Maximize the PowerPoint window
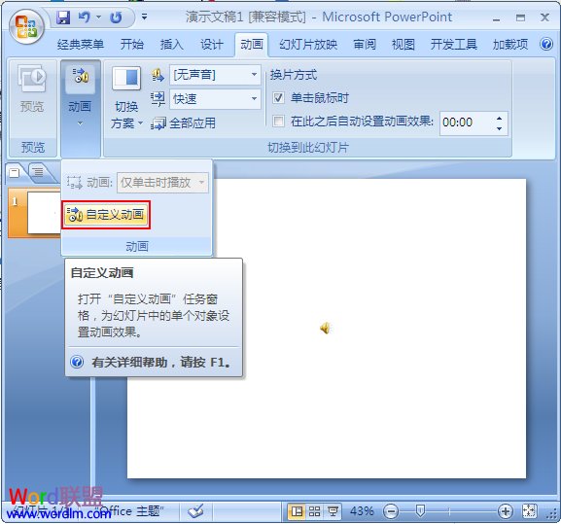 tap(520, 17)
